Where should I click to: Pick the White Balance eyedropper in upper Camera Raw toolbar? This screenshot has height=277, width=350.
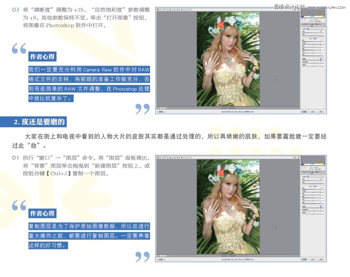[163, 10]
